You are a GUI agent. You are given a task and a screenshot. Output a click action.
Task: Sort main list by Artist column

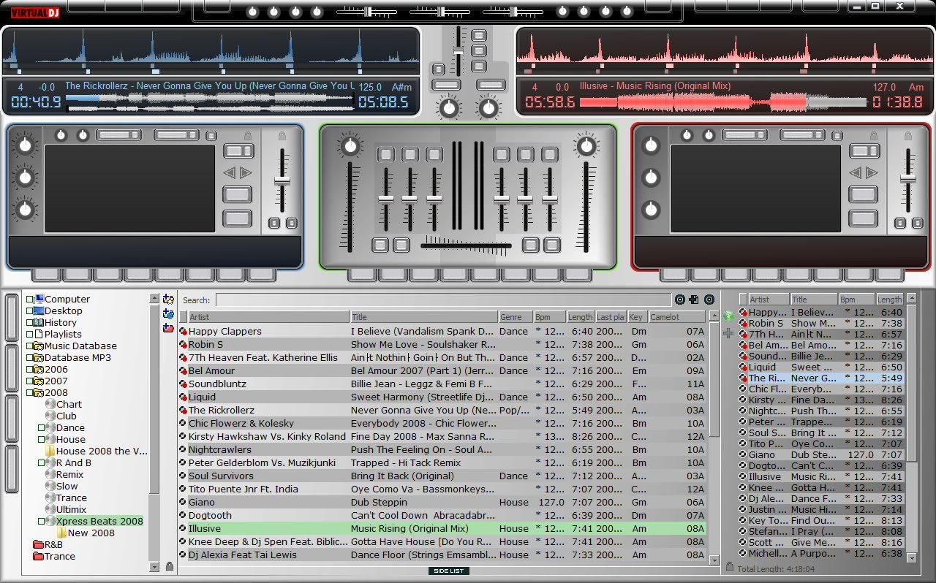[268, 317]
